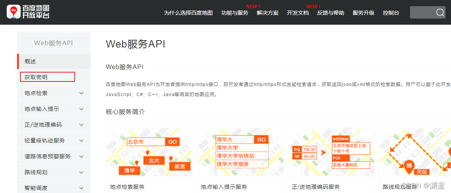Viewport: 451px width, 193px height.
Task: Open 为什么选择百度地图 menu
Action: (x=188, y=13)
